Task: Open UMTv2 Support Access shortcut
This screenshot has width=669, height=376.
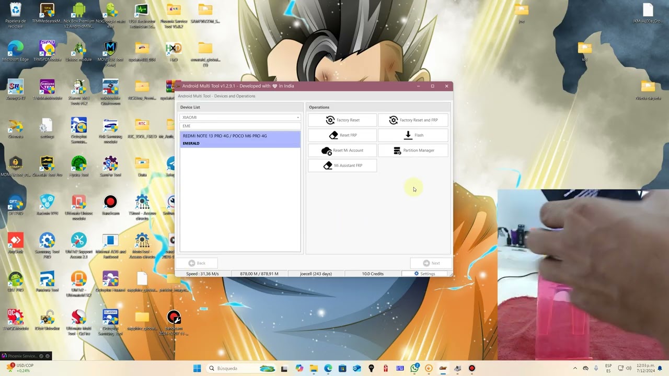Action: click(x=79, y=246)
